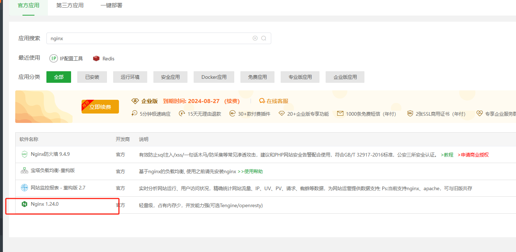Filter apps by 免费应用
Screen dimensions: 516x252
[x=257, y=77]
